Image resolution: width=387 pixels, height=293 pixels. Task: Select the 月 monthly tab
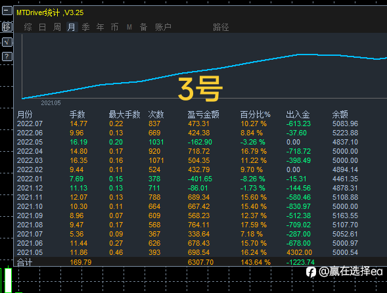coord(72,27)
